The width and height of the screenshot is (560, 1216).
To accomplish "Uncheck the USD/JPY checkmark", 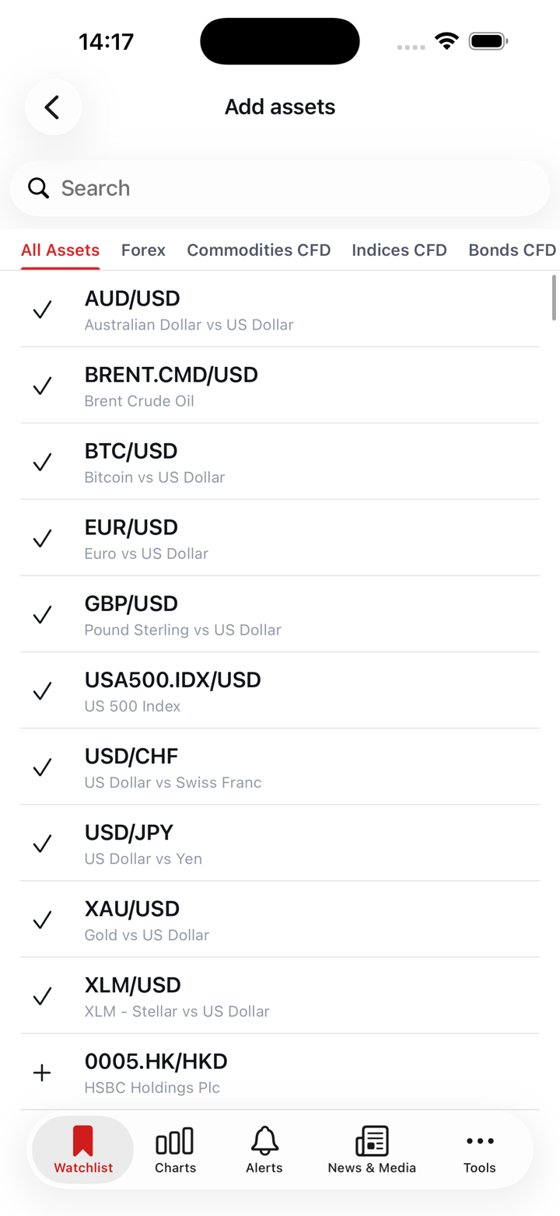I will point(42,844).
